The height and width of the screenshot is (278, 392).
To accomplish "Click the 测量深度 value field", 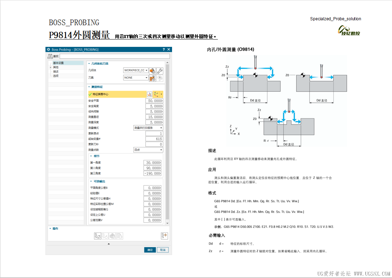I will pos(154,122).
